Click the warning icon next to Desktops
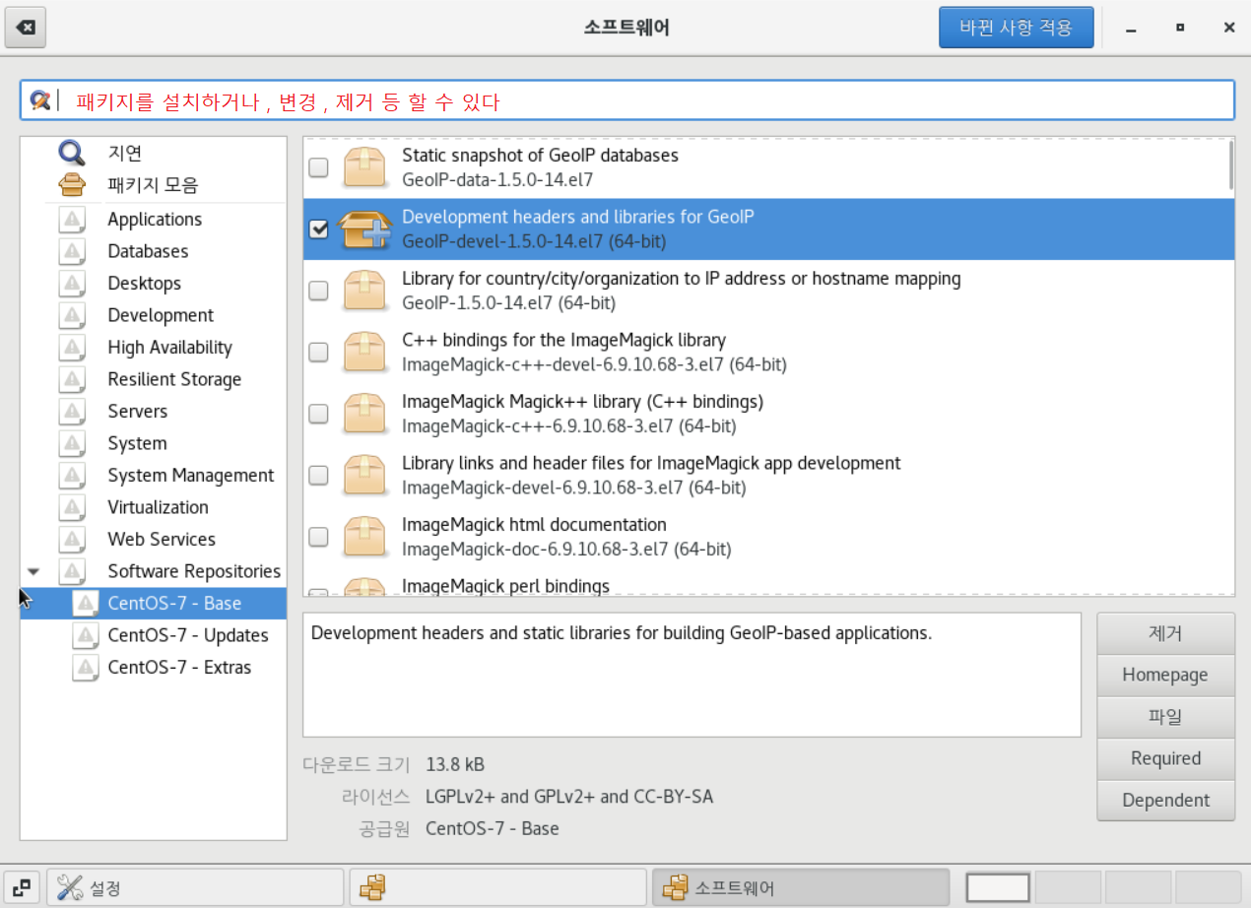Screen dimensions: 1251x908 pos(72,283)
